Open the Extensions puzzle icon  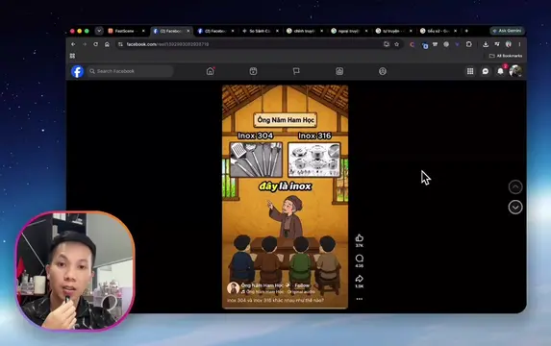click(x=468, y=44)
